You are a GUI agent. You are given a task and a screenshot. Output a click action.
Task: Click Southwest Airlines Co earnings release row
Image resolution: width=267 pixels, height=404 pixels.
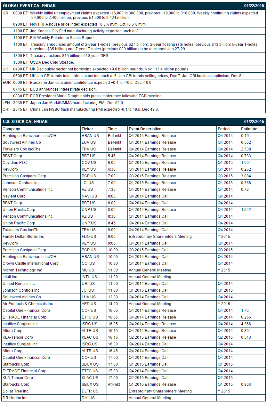[133, 142]
